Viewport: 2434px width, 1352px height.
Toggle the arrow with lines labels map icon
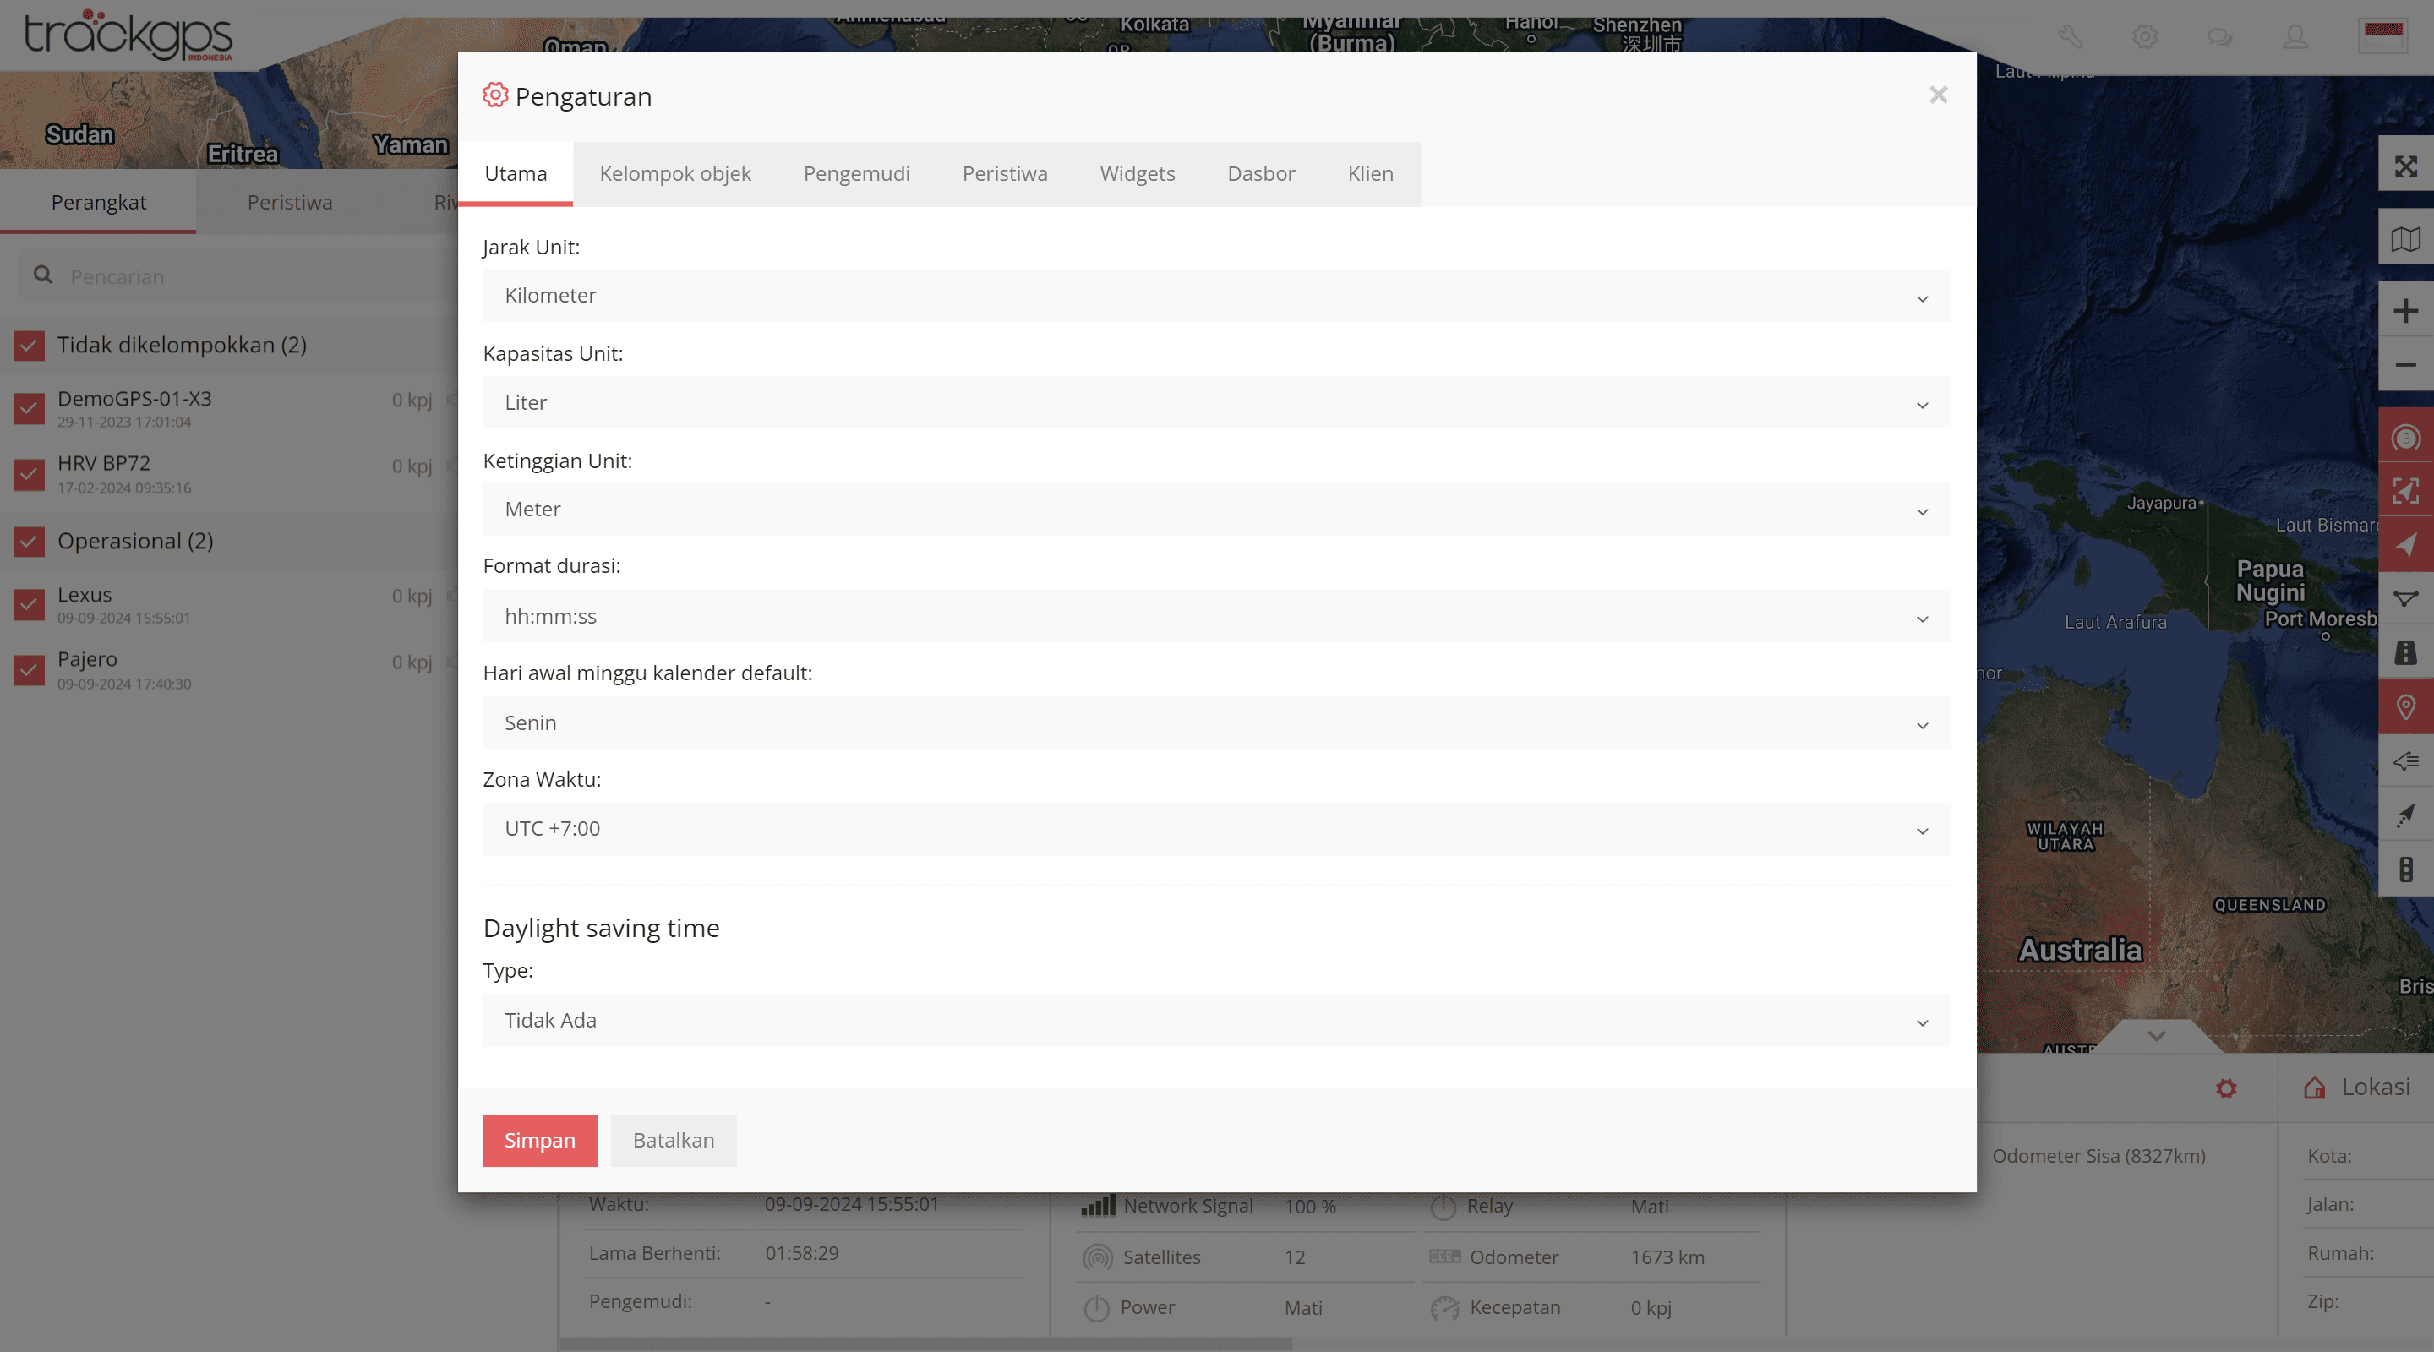[x=2405, y=760]
